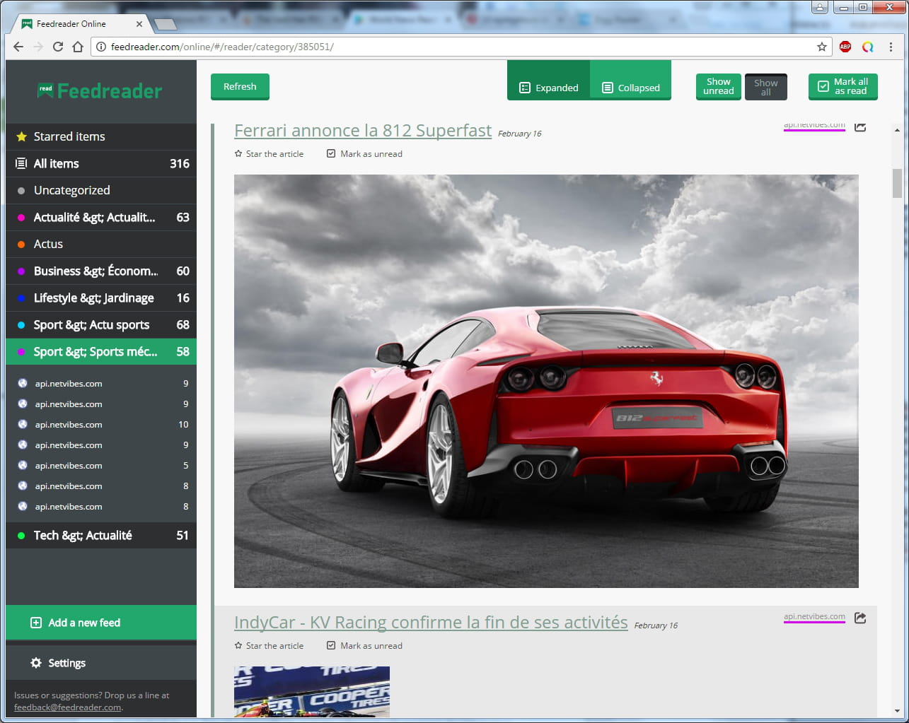909x723 pixels.
Task: Open the Actus category
Action: tap(101, 244)
